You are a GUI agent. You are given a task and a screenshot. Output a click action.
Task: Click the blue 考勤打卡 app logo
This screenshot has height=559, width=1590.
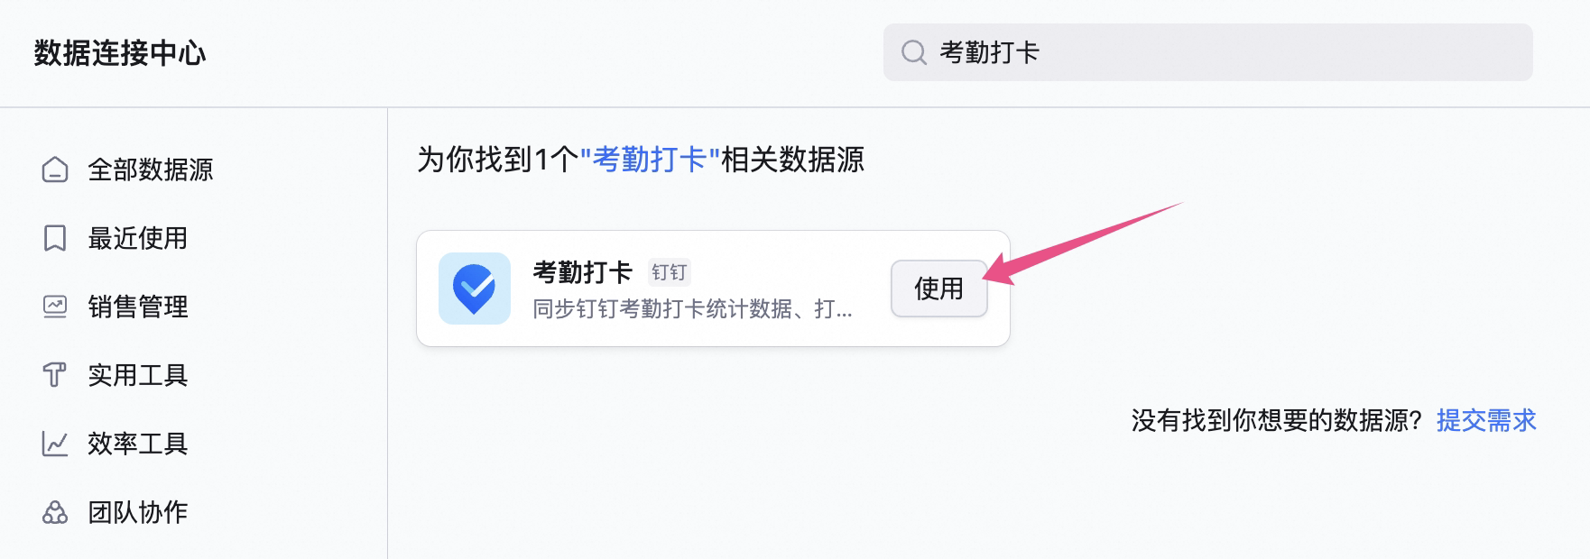pyautogui.click(x=475, y=289)
